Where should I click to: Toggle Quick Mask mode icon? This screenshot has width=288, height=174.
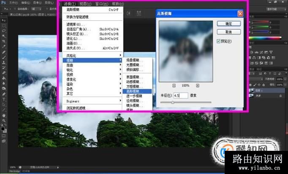coord(4,136)
